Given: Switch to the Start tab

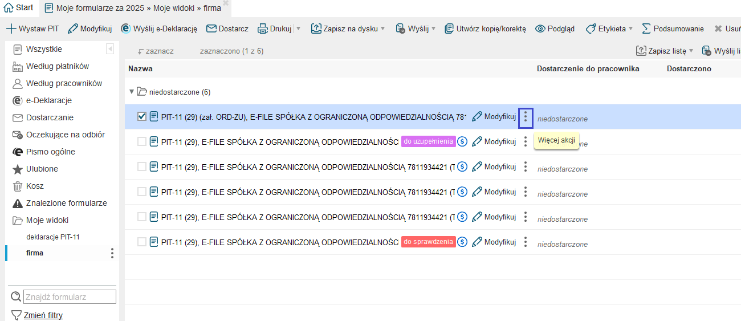Looking at the screenshot, I should pos(19,8).
